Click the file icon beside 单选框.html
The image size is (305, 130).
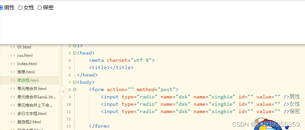point(13,80)
